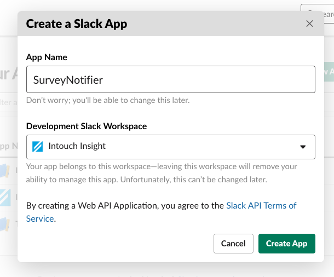Screen dimensions: 334x277
Task: Click the filter apps field behind the dialog
Action: [x=8, y=102]
